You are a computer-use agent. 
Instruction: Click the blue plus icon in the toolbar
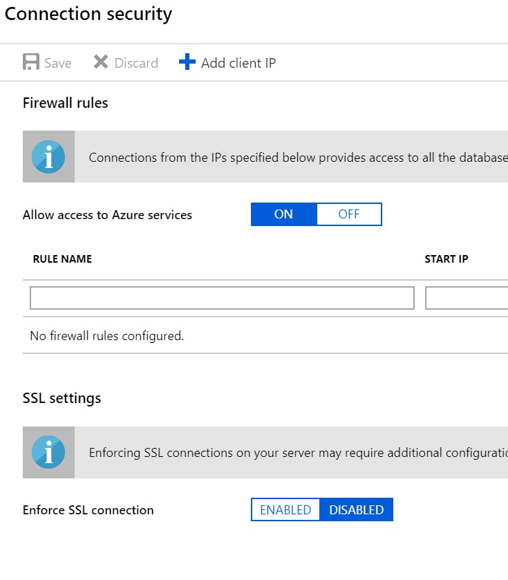pyautogui.click(x=187, y=62)
